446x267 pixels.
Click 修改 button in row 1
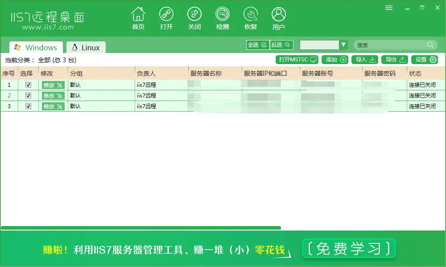[53, 85]
